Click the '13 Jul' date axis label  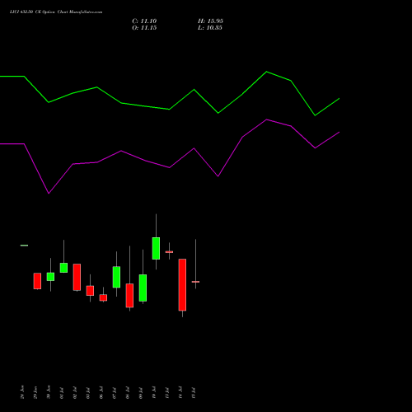coord(167,392)
